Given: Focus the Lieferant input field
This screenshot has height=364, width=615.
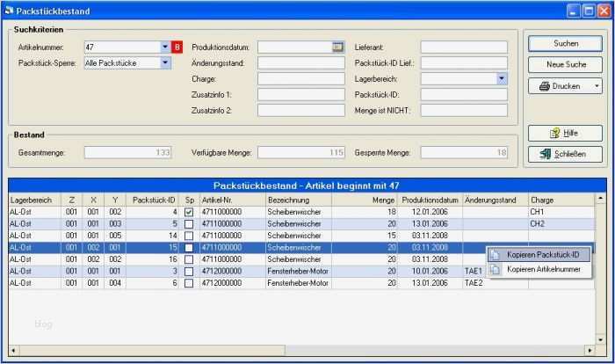Looking at the screenshot, I should (x=464, y=47).
